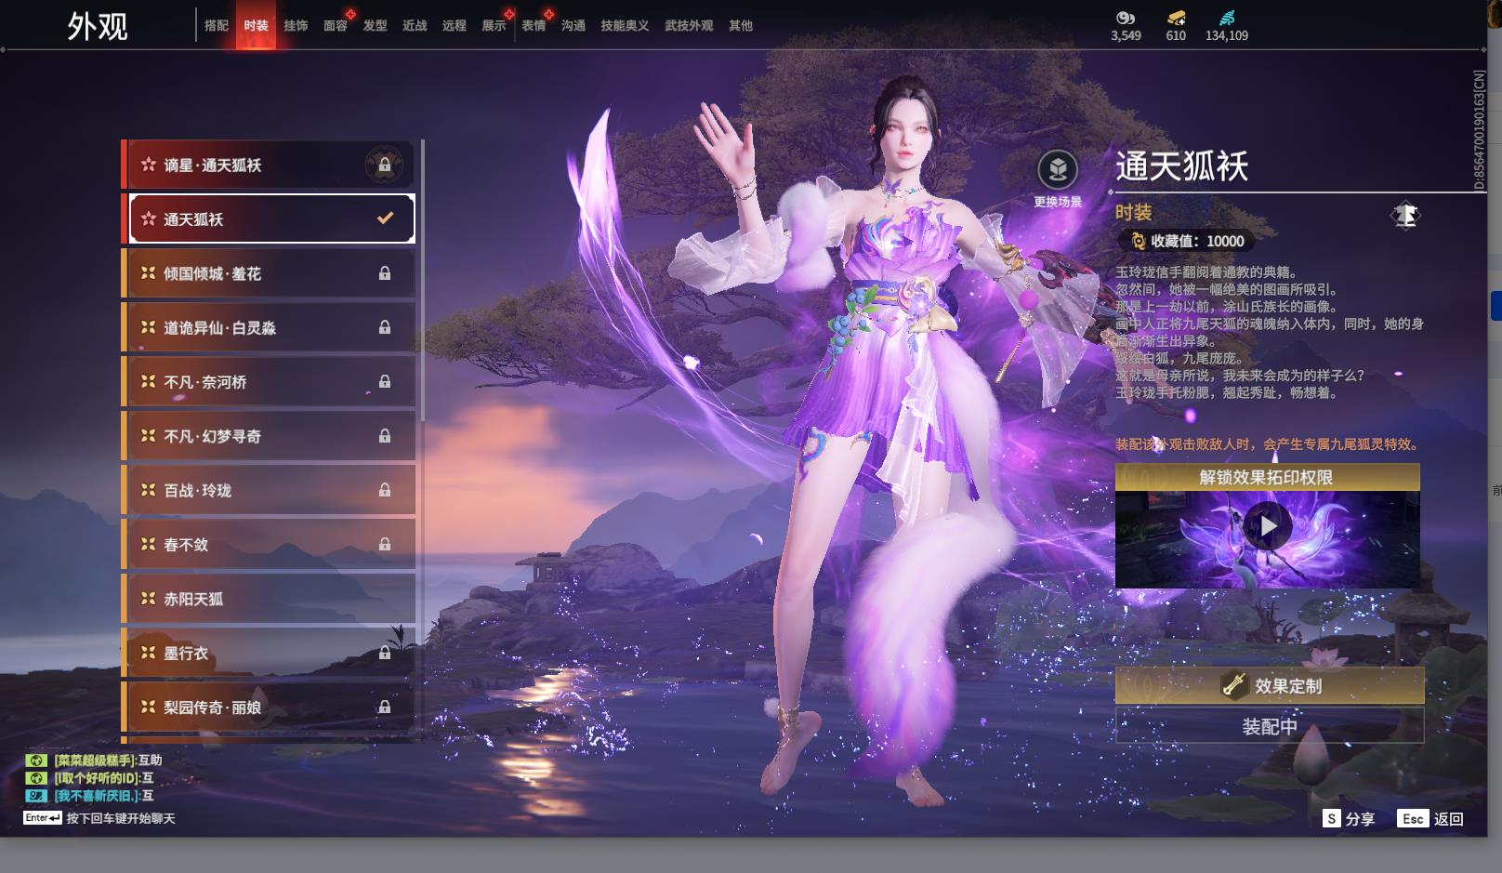This screenshot has height=873, width=1502.
Task: Click the Enter chat prompt to start chatting
Action: 99,818
